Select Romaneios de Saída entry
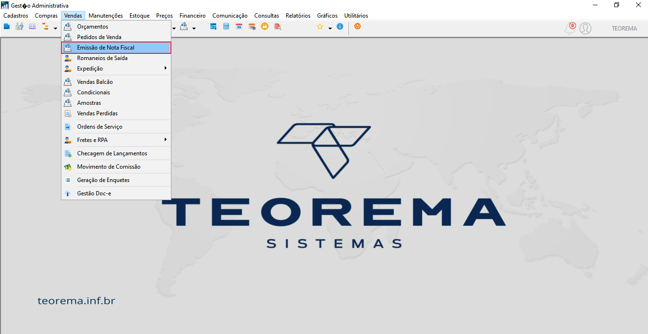The height and width of the screenshot is (334, 648). [x=116, y=58]
